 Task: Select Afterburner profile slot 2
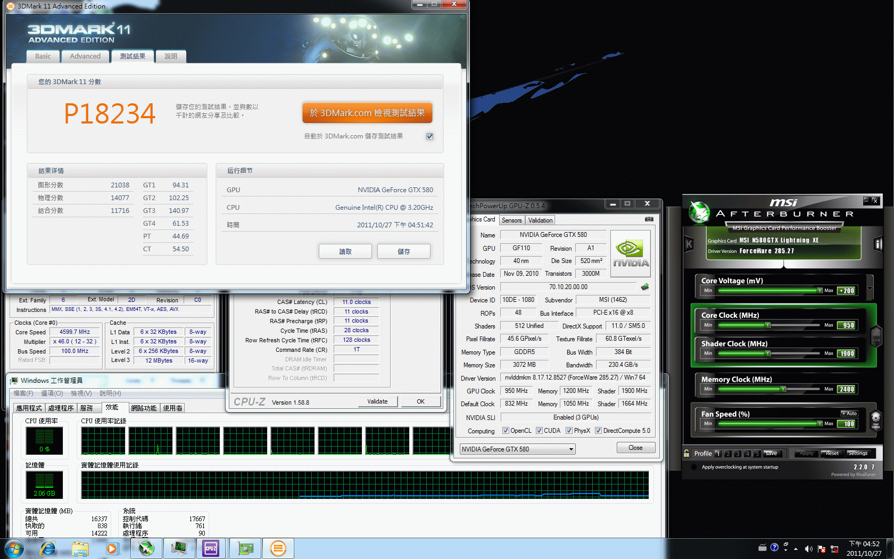pos(728,454)
